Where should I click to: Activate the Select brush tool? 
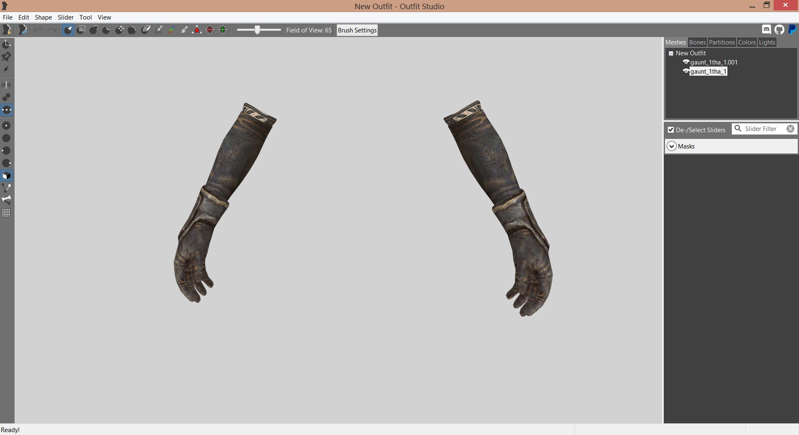pos(68,30)
